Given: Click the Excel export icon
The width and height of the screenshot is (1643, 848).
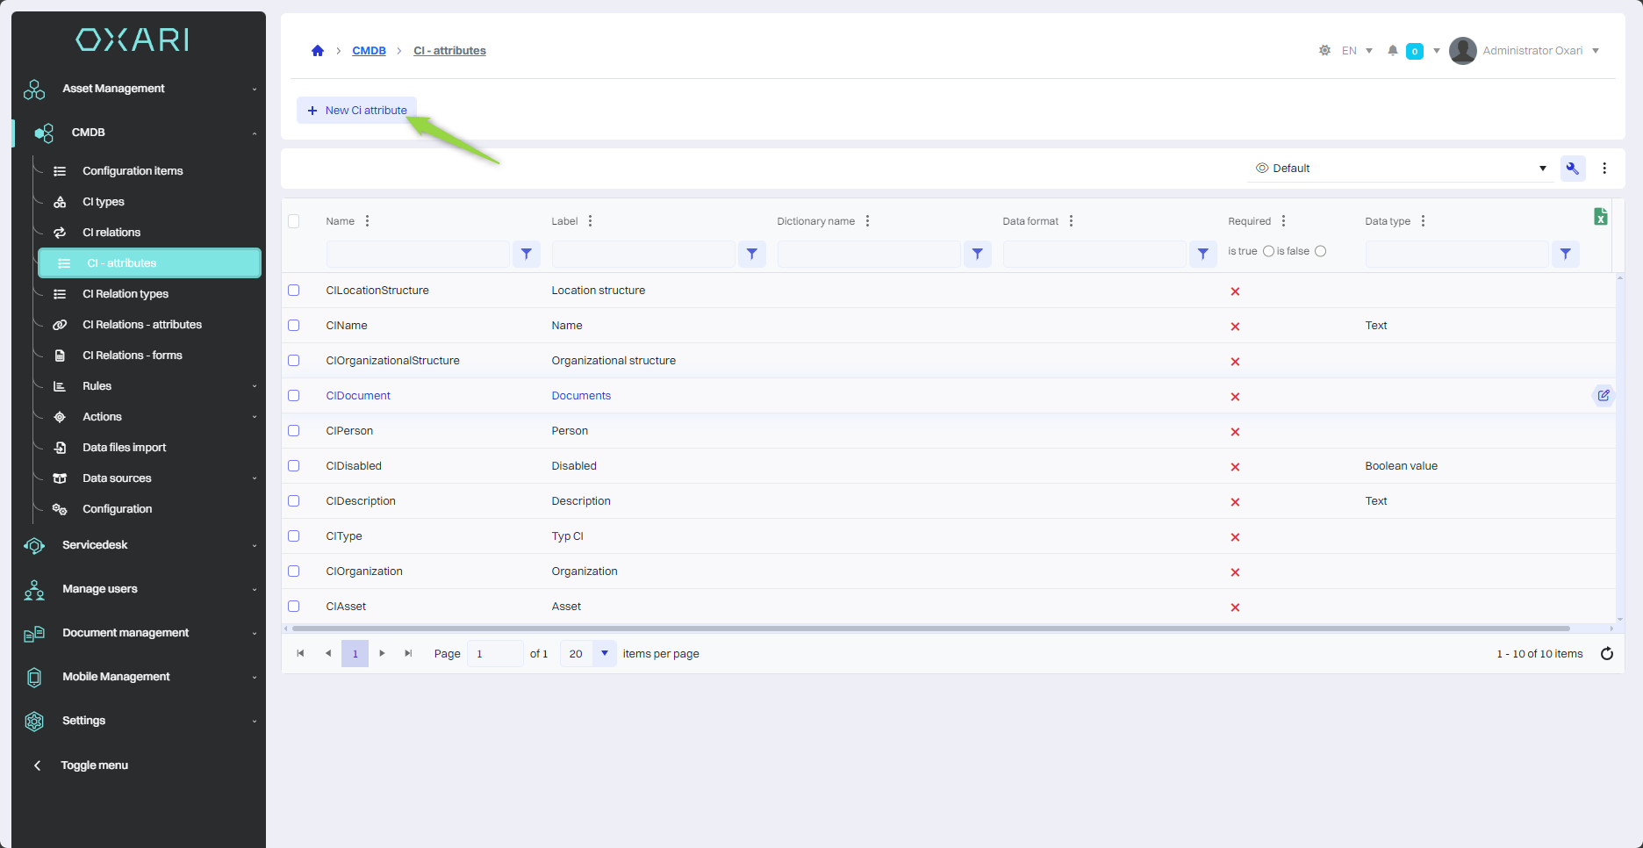Looking at the screenshot, I should (1600, 217).
